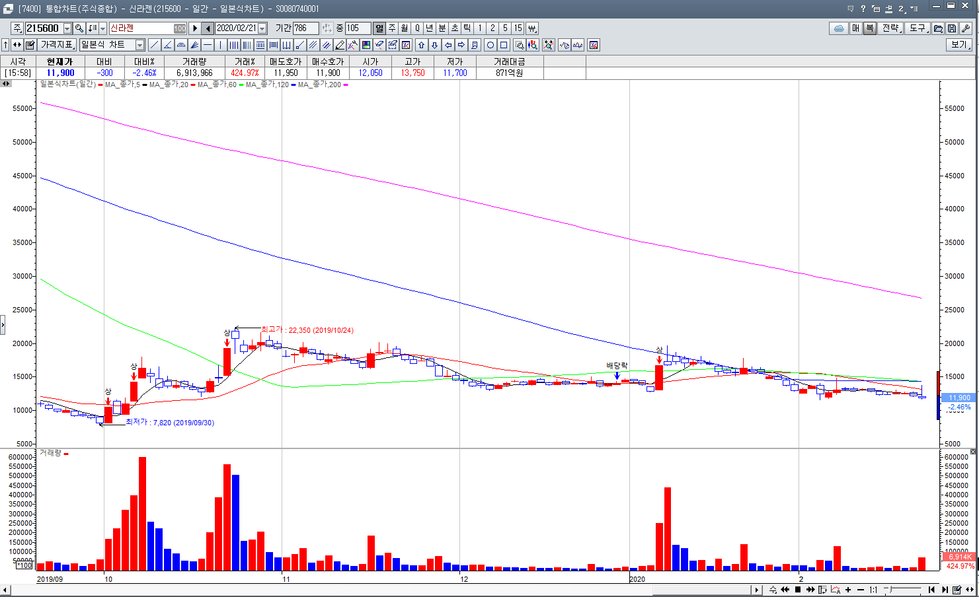Pick the Fibonacci fan tool
The width and height of the screenshot is (979, 597).
[x=194, y=45]
